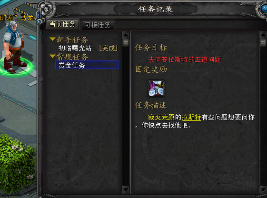The image size is (267, 198).
Task: Click the NPC 马龙 character
Action: pyautogui.click(x=14, y=47)
